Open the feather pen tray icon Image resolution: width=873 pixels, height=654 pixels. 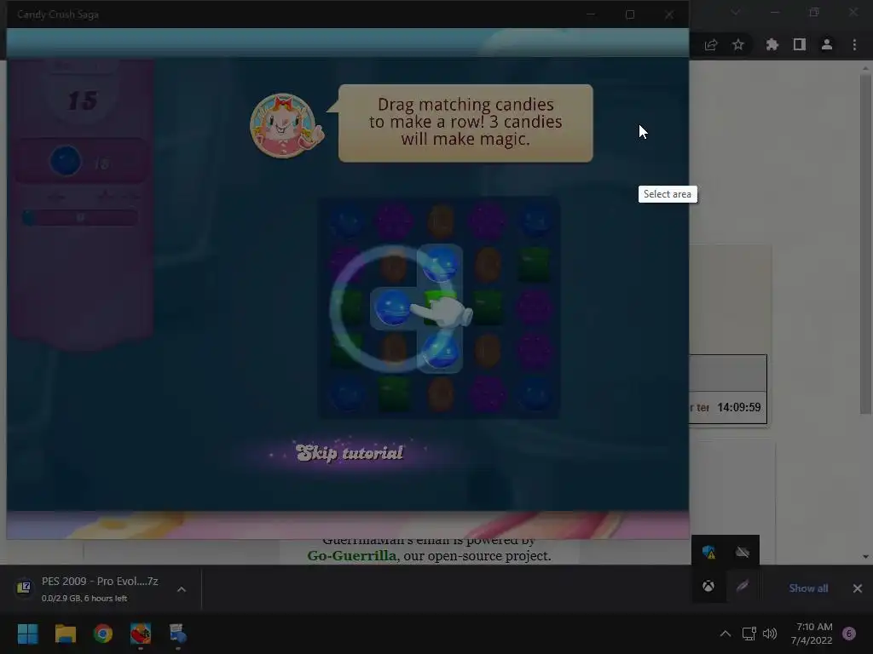743,586
